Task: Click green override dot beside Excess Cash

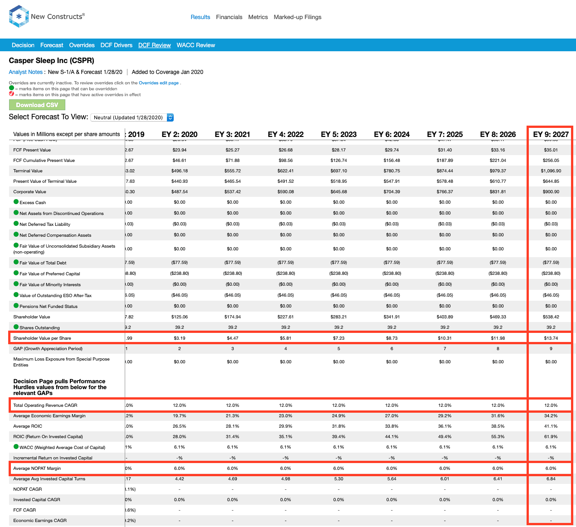Action: [16, 202]
